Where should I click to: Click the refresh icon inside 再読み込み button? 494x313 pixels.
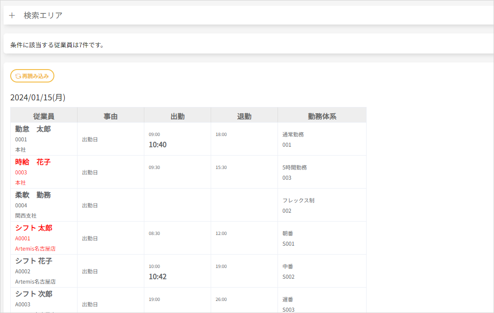coord(18,76)
